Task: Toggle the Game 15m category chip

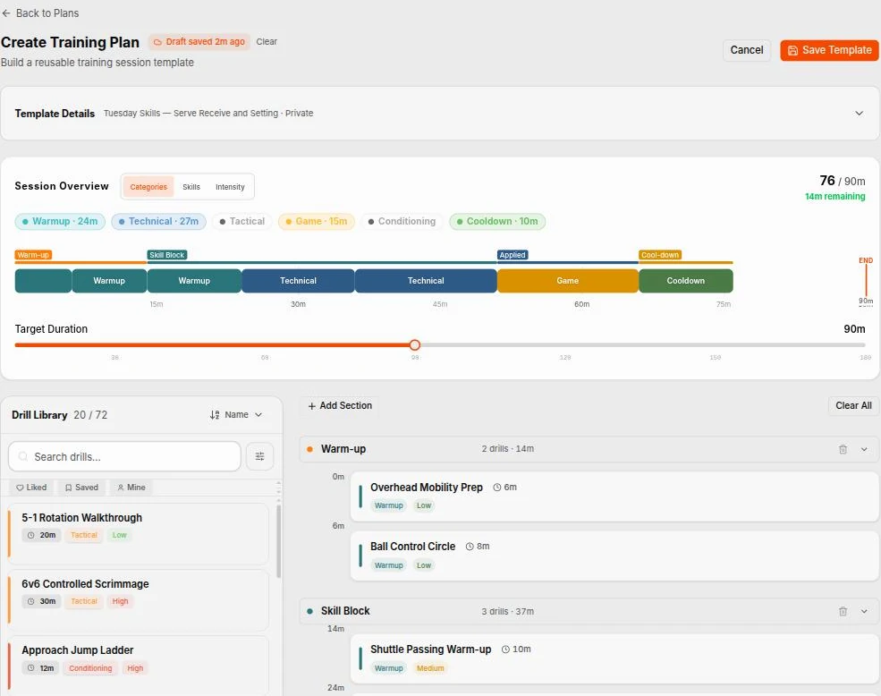Action: 317,222
